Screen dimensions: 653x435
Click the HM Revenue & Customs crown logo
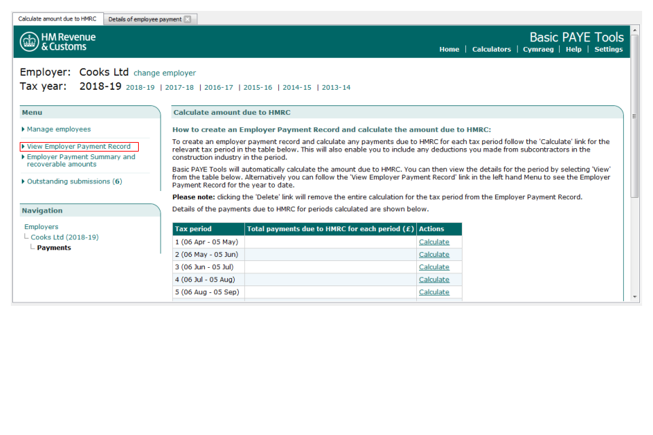(29, 41)
